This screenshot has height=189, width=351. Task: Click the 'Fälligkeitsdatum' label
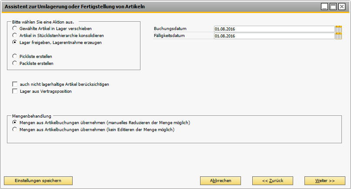169,36
